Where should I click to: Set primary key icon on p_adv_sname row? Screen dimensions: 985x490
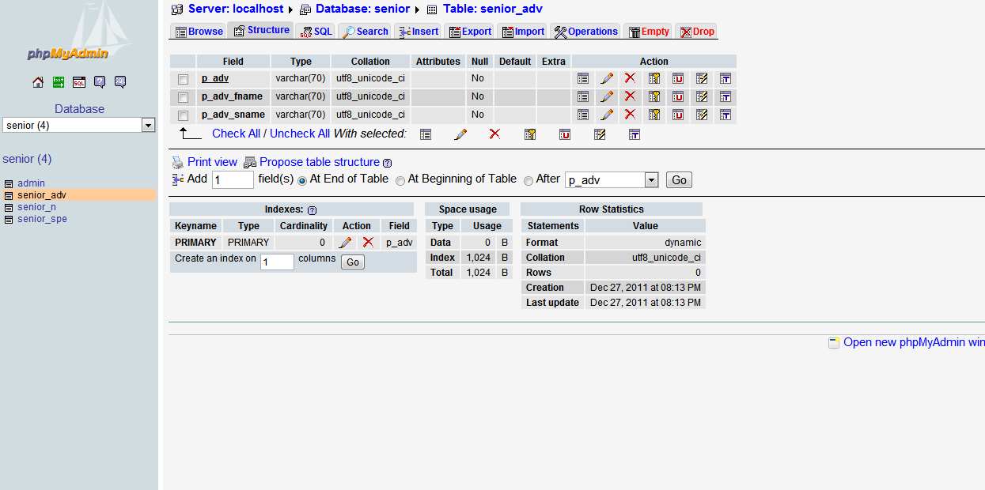tap(654, 115)
